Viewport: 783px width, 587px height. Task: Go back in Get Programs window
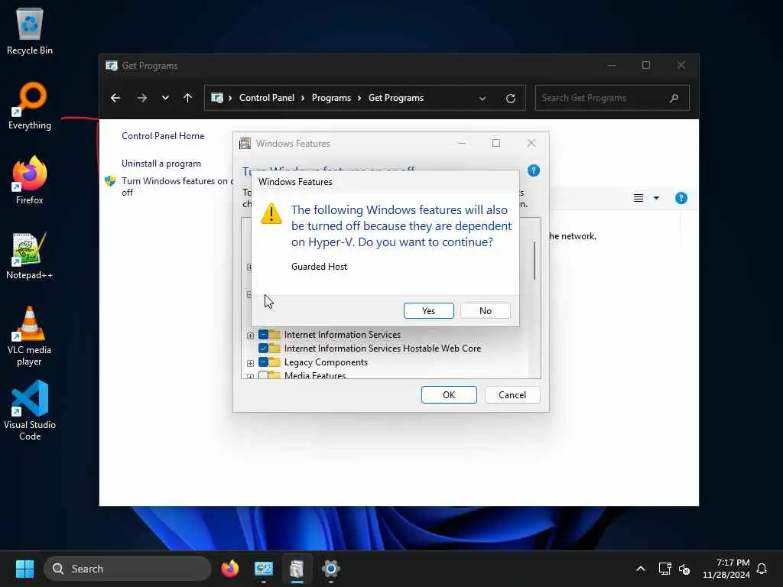coord(115,98)
